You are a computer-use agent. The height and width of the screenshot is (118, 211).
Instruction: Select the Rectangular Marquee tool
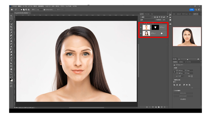click(11, 18)
